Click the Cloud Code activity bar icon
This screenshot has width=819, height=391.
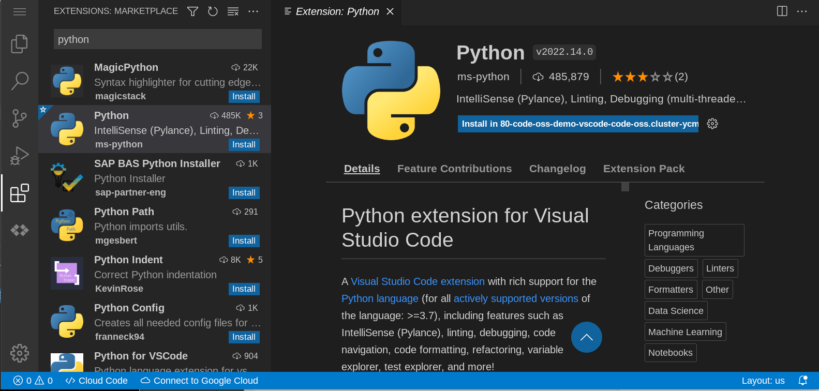[x=19, y=230]
